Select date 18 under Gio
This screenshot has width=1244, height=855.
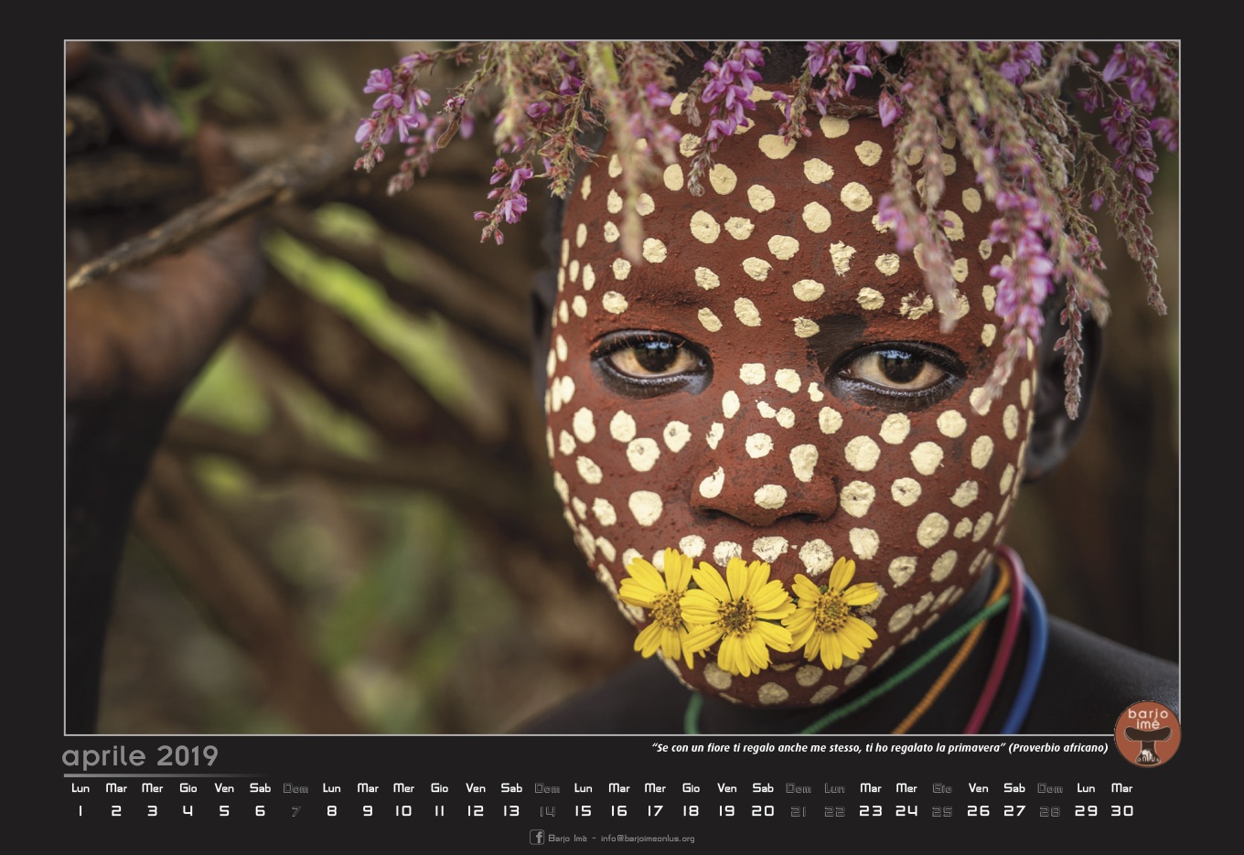click(x=691, y=810)
